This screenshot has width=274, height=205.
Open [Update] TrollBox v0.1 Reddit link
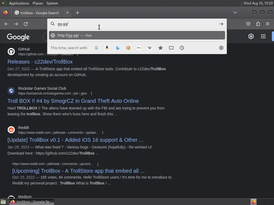75,140
